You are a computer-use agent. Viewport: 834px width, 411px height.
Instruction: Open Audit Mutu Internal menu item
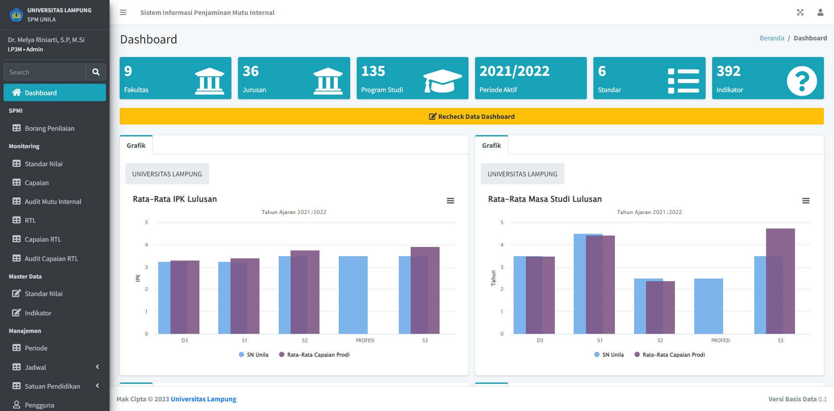53,202
